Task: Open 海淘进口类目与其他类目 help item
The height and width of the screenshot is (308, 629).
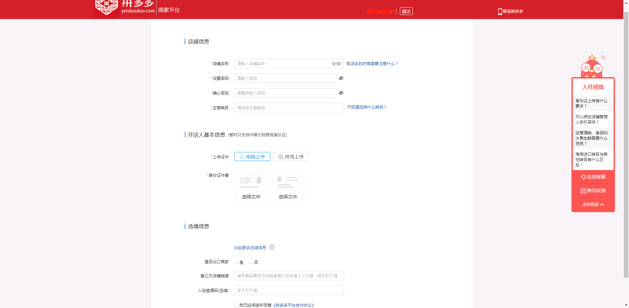Action: [593, 159]
